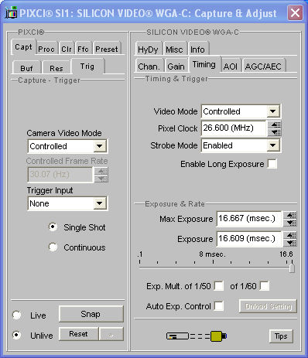
Task: Increase Pixel Clock with up spinner arrow
Action: [x=275, y=124]
